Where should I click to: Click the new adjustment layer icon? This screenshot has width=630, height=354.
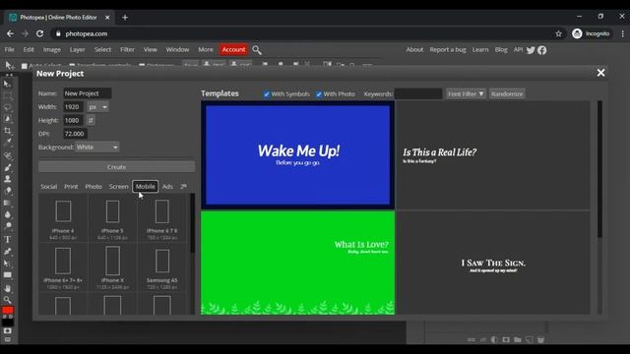(x=494, y=340)
